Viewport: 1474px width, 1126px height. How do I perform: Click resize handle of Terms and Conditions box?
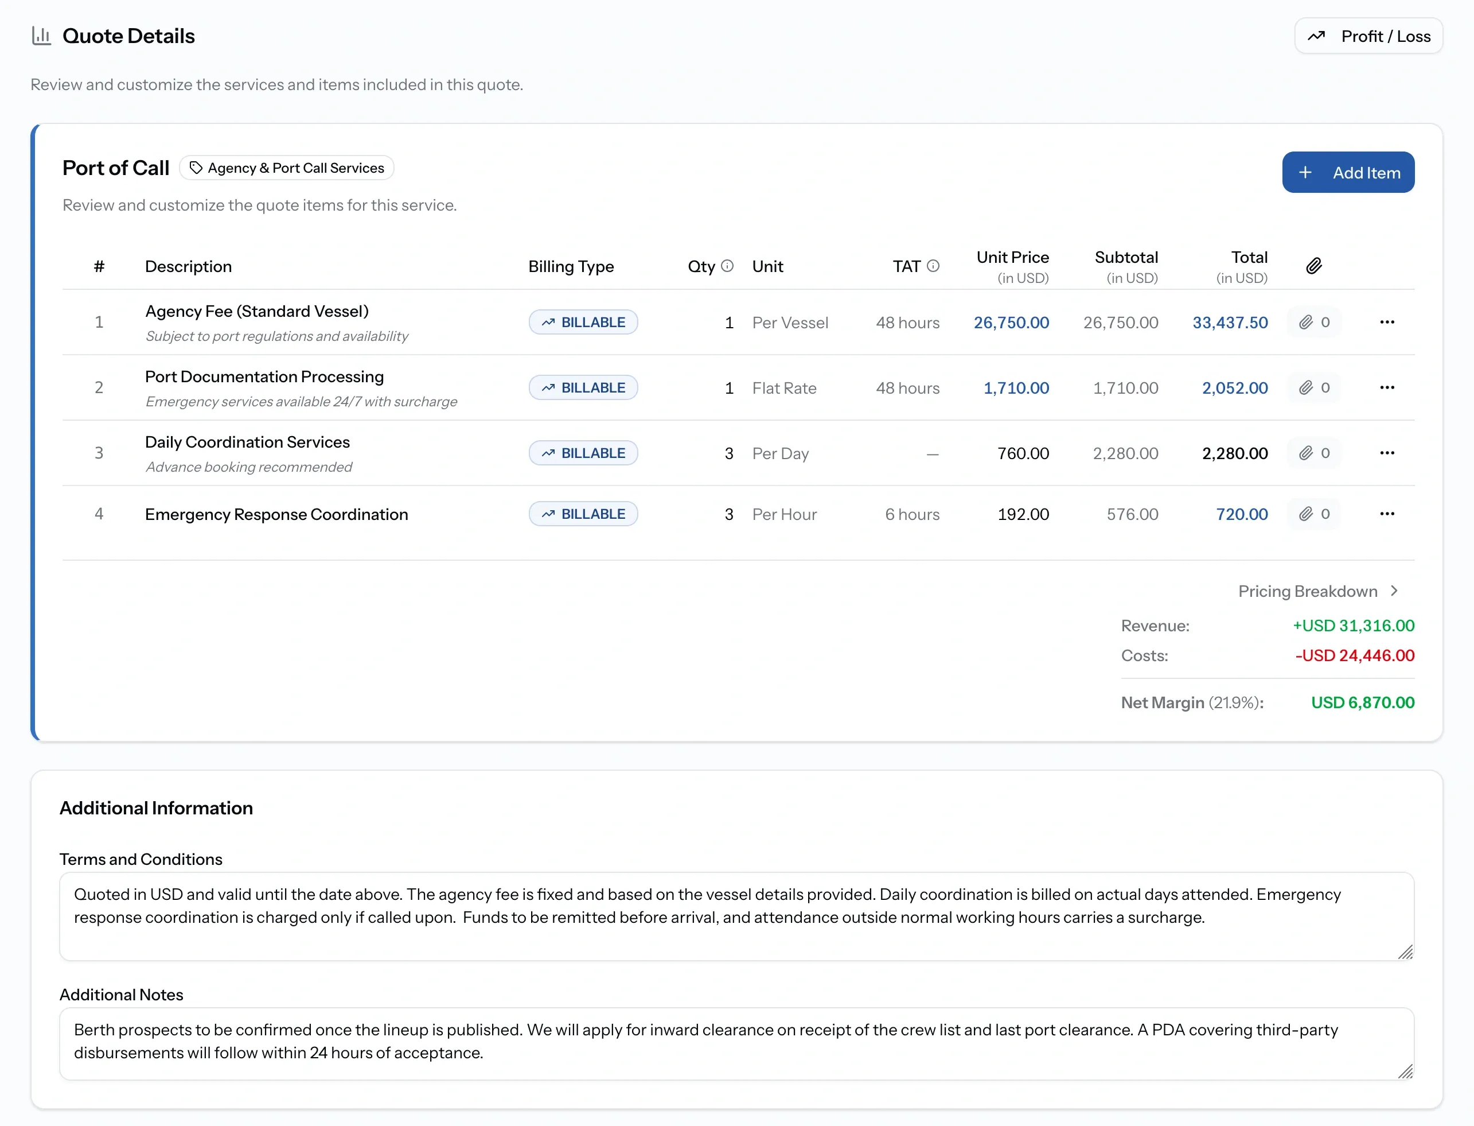1405,952
